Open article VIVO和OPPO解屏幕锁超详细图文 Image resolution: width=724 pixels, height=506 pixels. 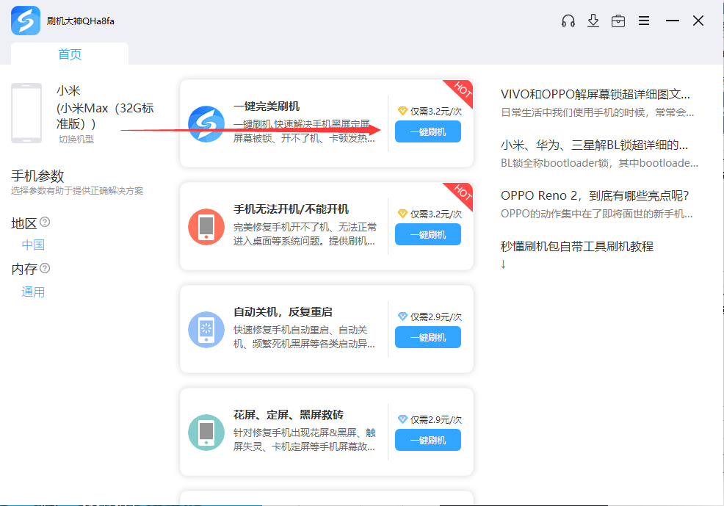596,94
